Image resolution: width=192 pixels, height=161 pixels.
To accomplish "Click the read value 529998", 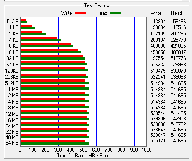I will (178, 65).
